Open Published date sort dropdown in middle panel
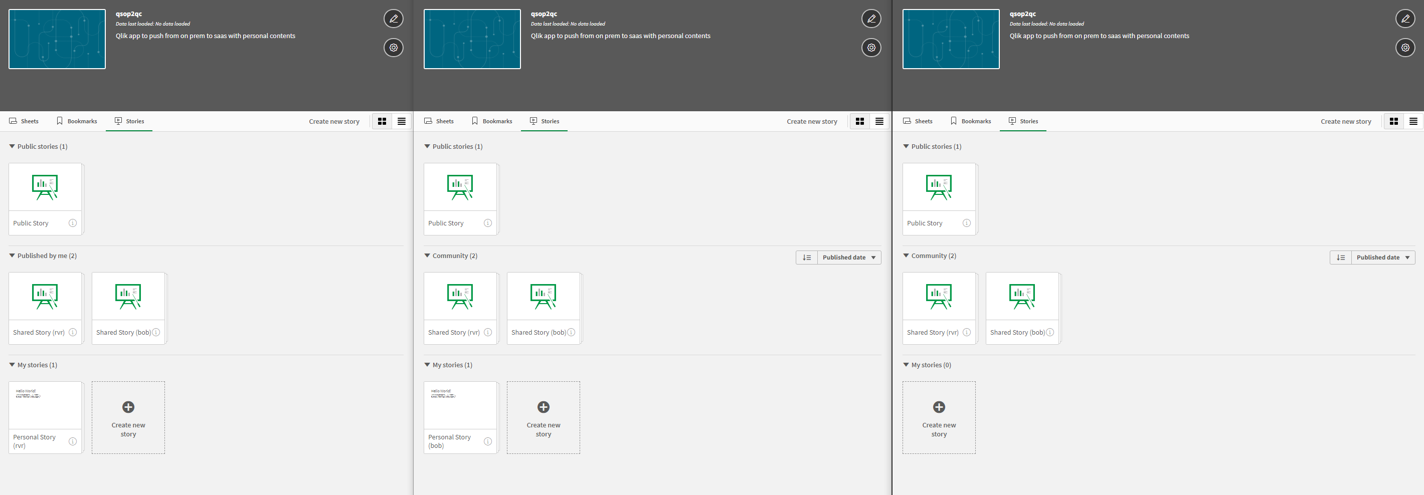The height and width of the screenshot is (495, 1424). (849, 258)
